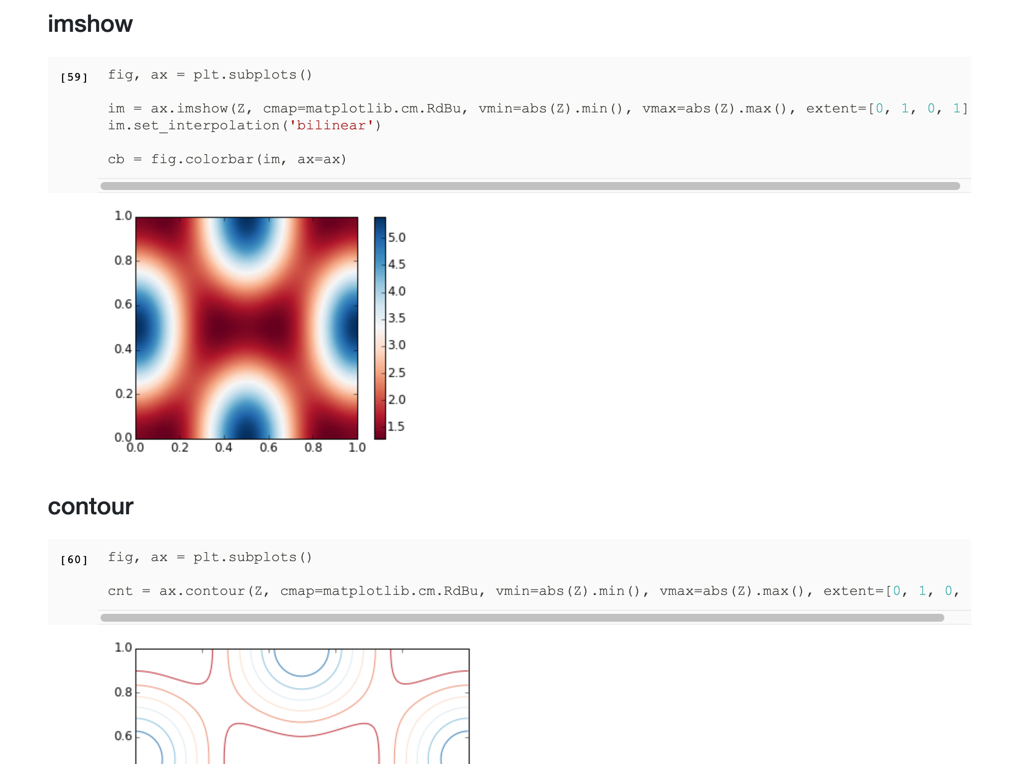Click the [59] cell execution label
1019x764 pixels.
(74, 77)
